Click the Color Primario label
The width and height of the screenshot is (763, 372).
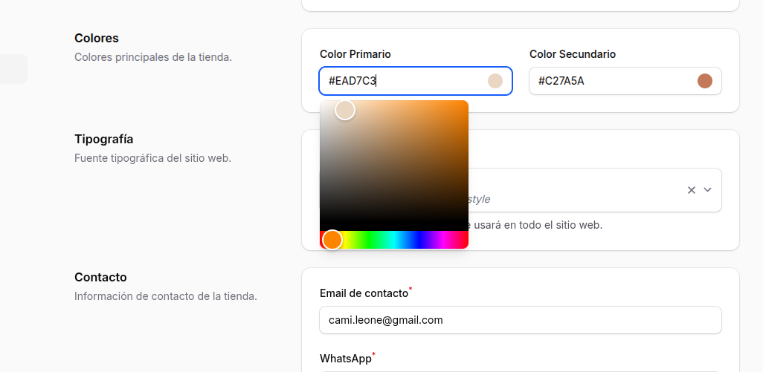[355, 54]
